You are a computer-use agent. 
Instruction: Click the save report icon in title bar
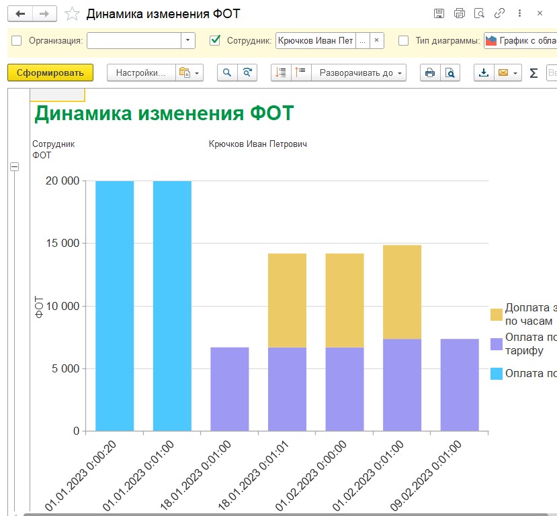(x=439, y=13)
